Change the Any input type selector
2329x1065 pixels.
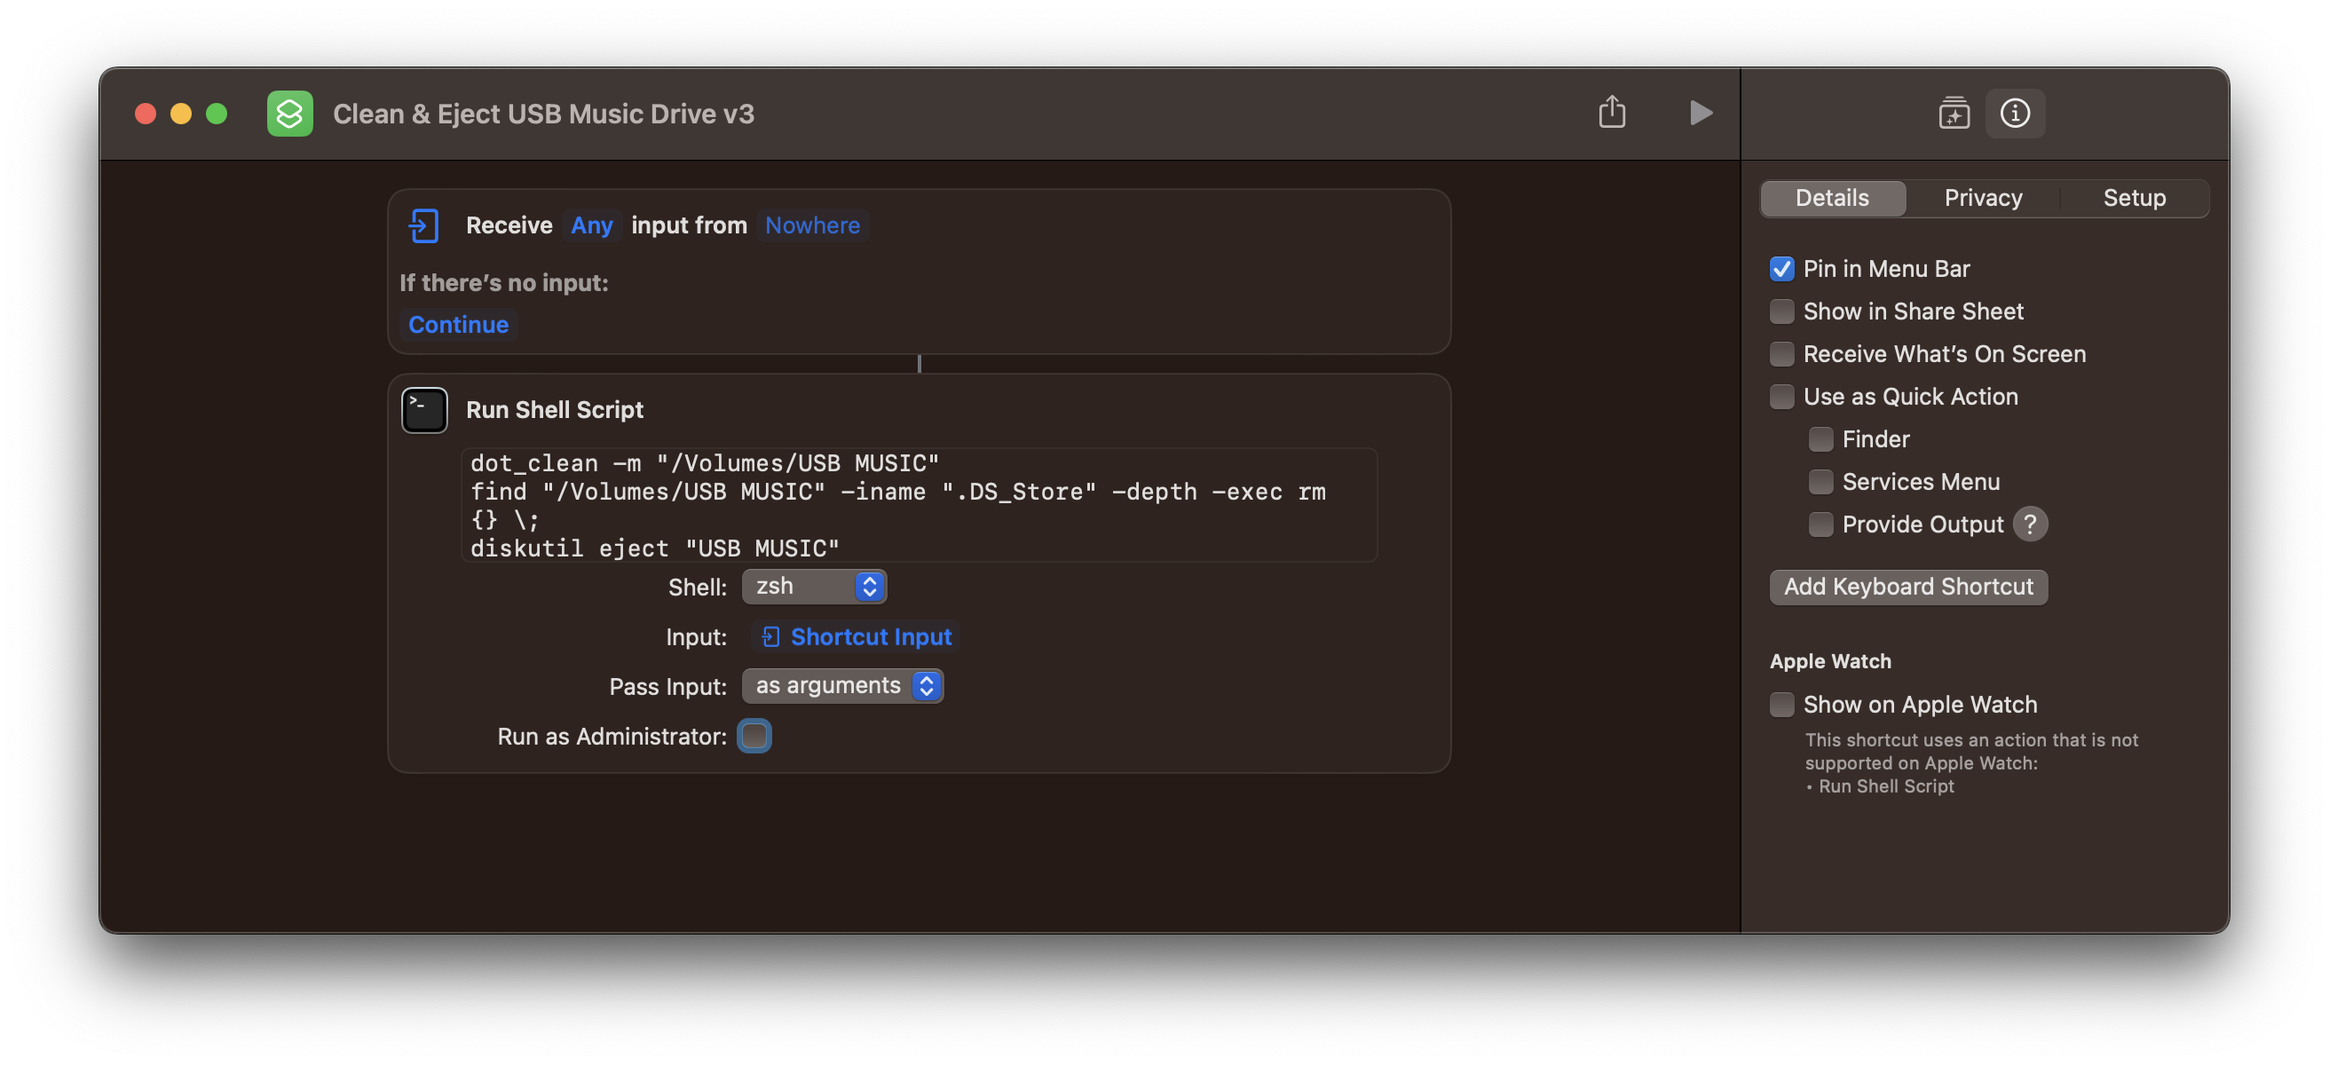pos(591,225)
